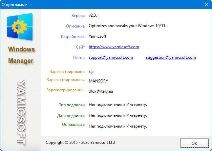Open the https://www.yamicsoft.com website link

tap(114, 47)
